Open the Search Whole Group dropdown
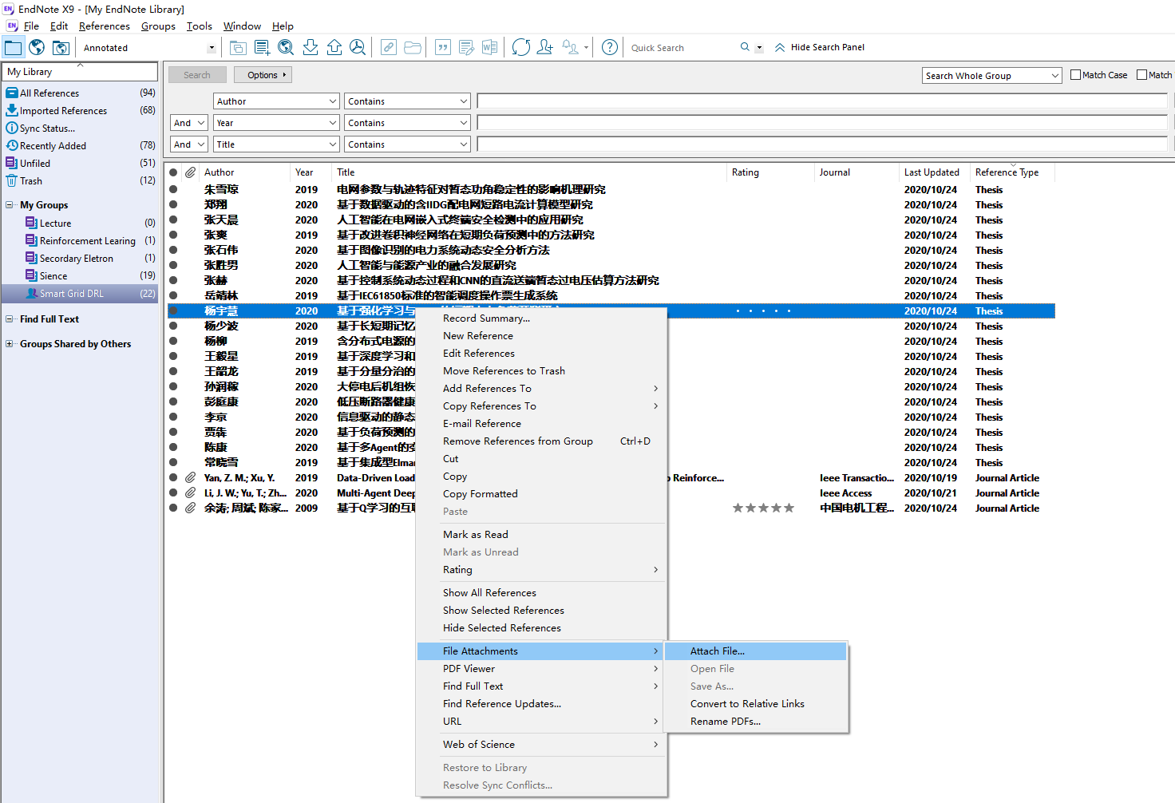 (992, 76)
